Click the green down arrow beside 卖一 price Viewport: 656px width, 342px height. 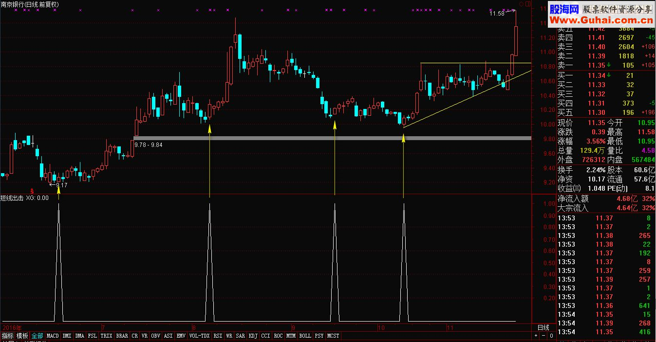[x=609, y=65]
